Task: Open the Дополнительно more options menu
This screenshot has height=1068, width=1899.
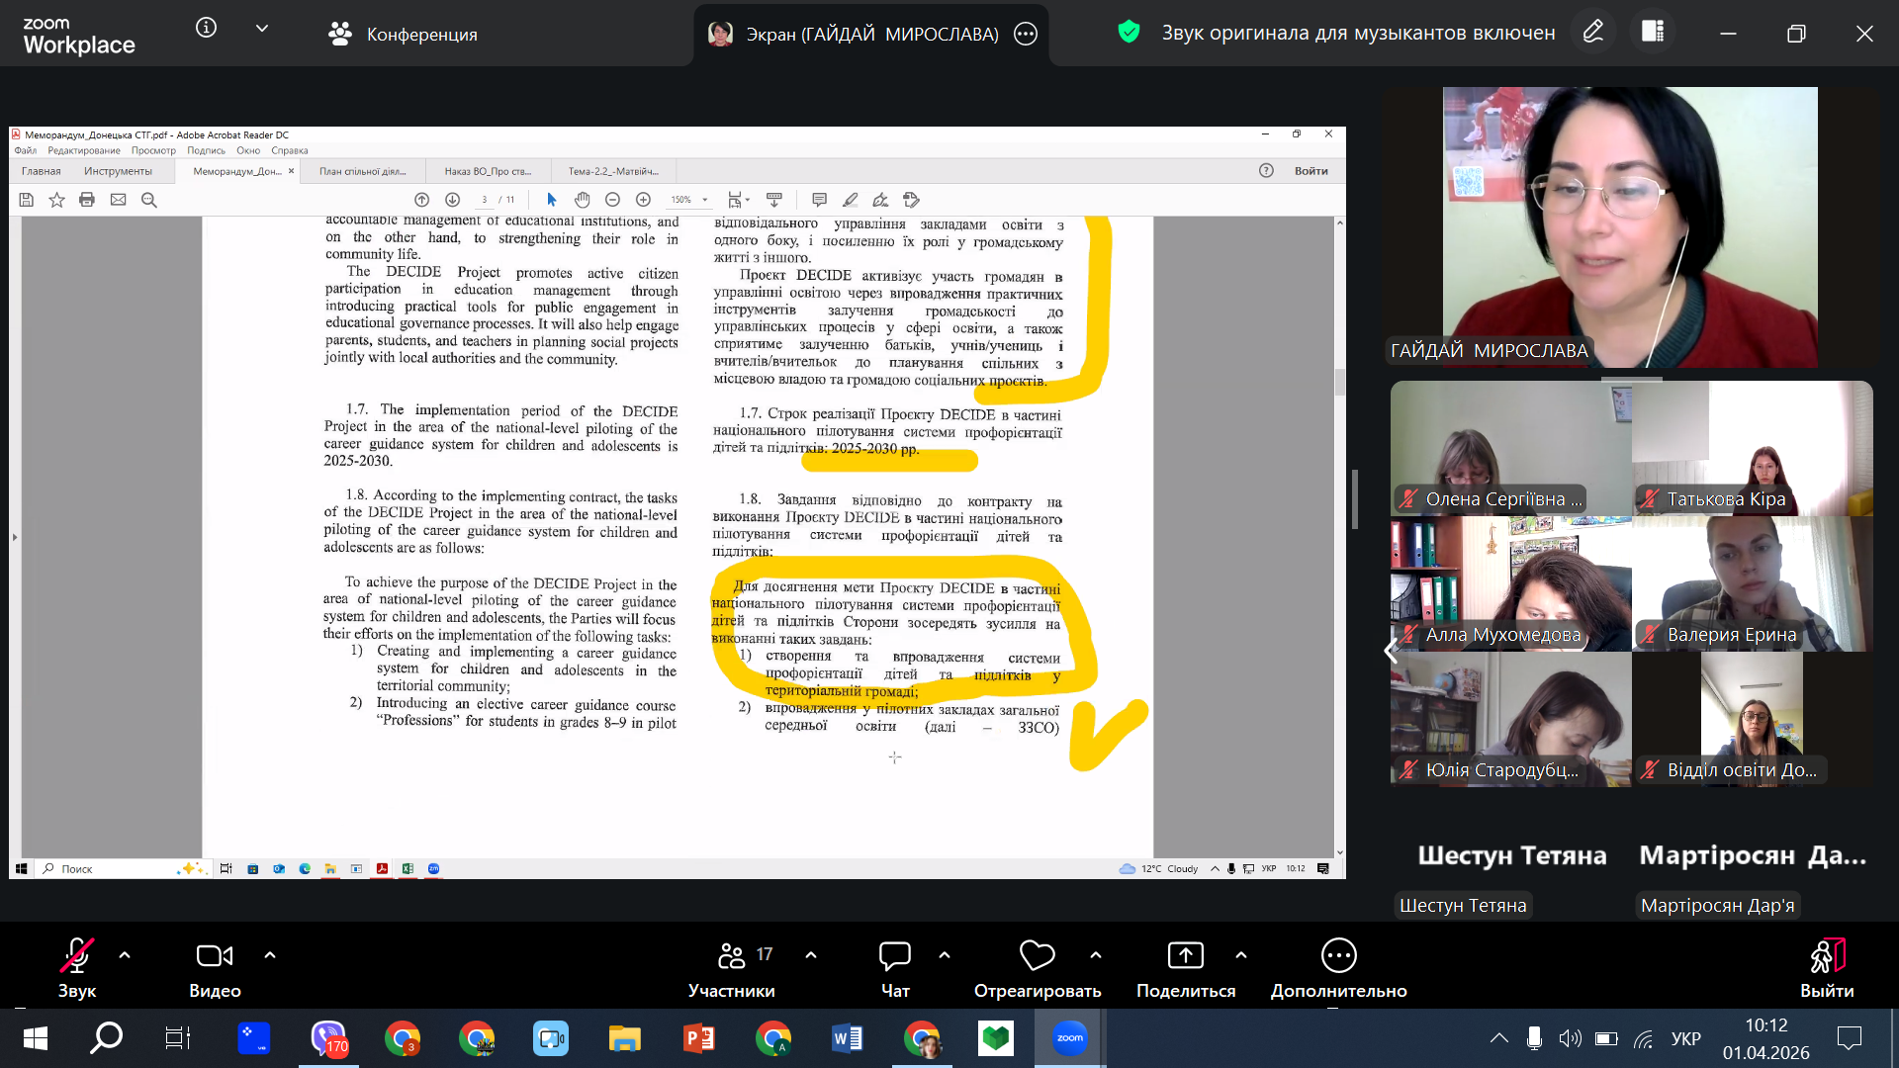Action: 1338,956
